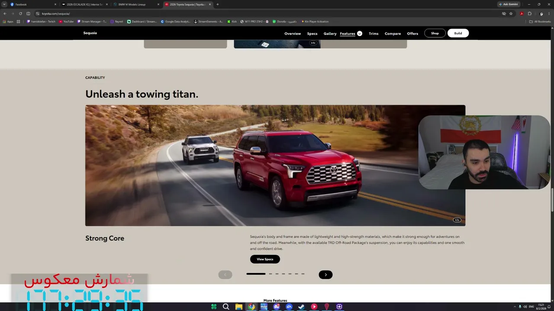Image resolution: width=554 pixels, height=311 pixels.
Task: Open the taskbar clock and date
Action: (x=541, y=307)
